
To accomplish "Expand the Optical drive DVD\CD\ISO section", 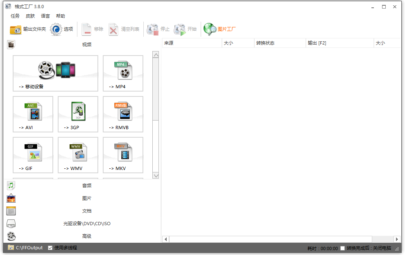I will [x=86, y=224].
